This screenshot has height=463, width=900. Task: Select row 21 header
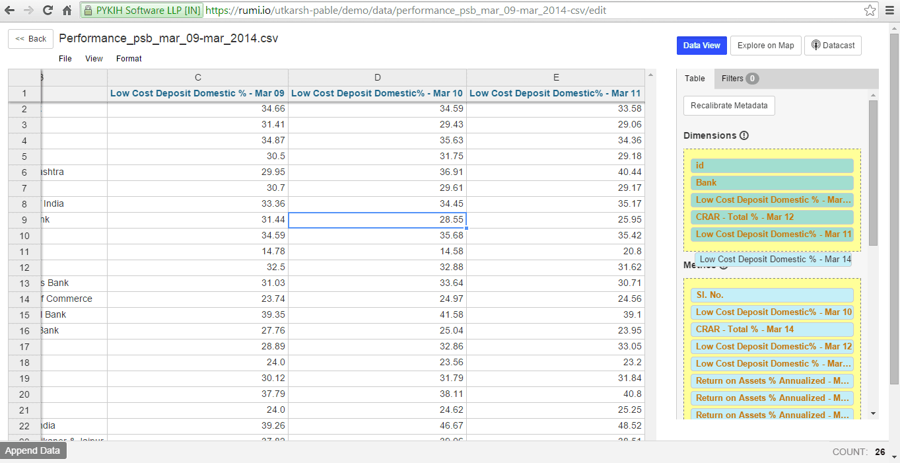24,410
